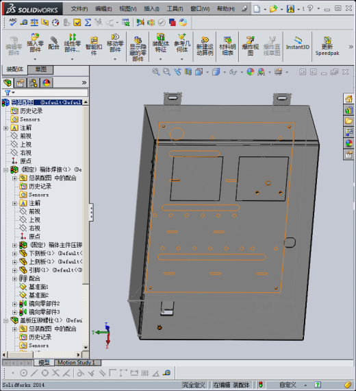The image size is (356, 391).
Task: Open DisplayManager color ball tab
Action: (x=47, y=82)
